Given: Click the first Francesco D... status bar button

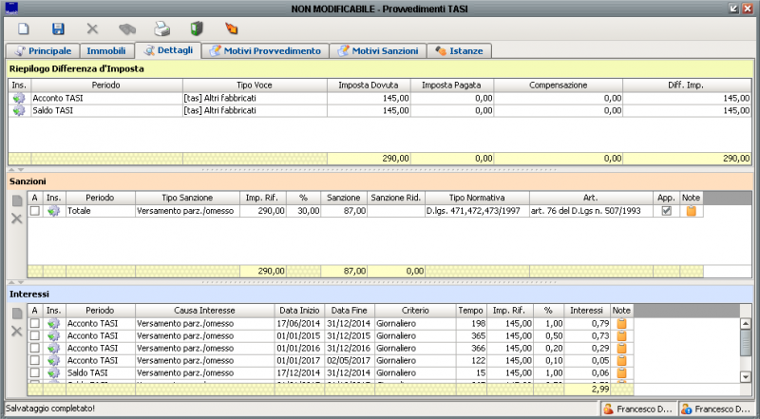Looking at the screenshot, I should pyautogui.click(x=636, y=409).
